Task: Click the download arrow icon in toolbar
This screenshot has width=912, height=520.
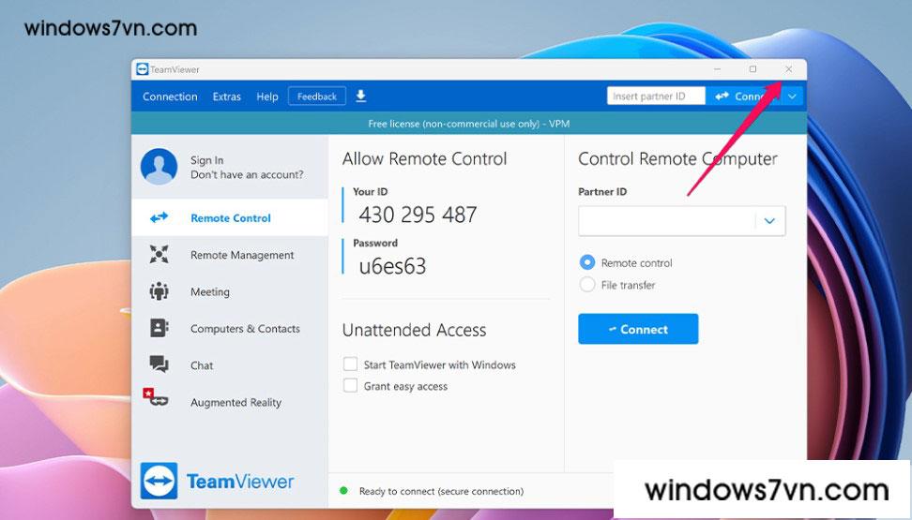Action: click(x=360, y=96)
